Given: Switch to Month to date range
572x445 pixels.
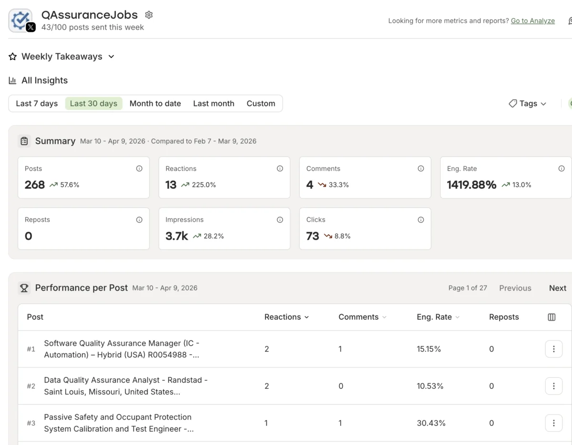Looking at the screenshot, I should [x=155, y=103].
